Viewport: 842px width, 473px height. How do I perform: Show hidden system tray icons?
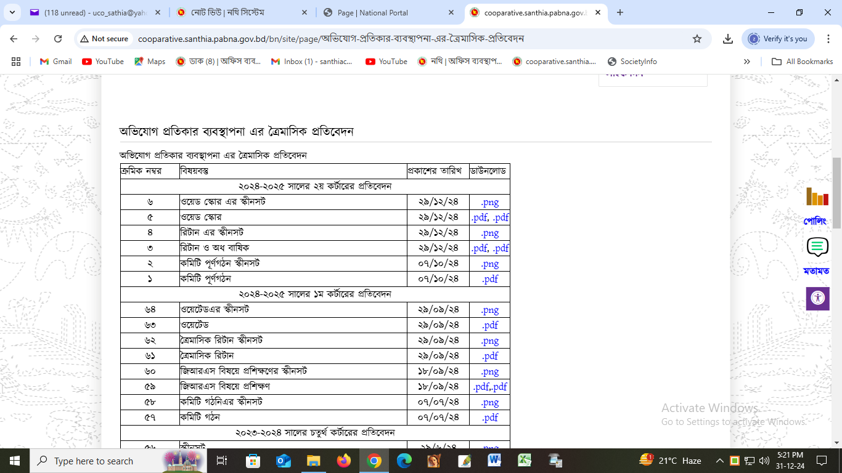click(719, 461)
